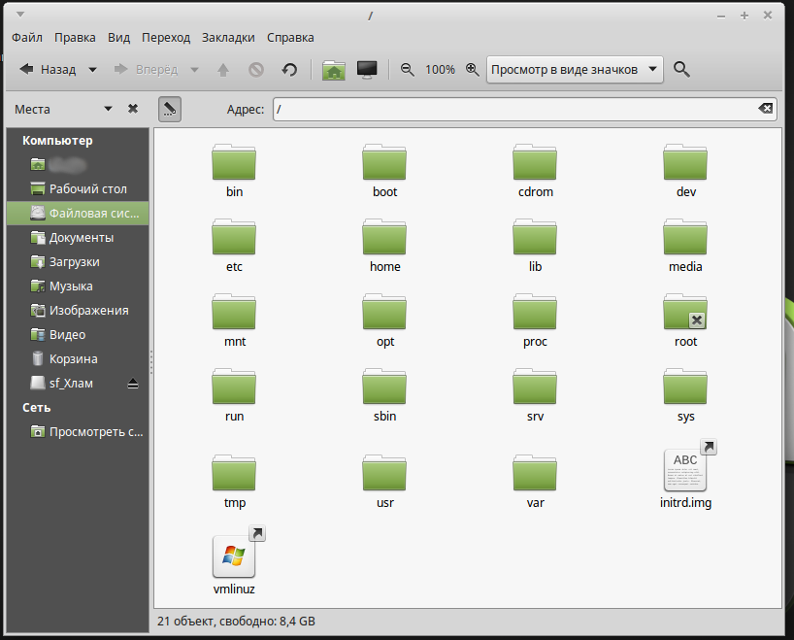
Task: Zoom out with the minus magnifier
Action: (407, 69)
